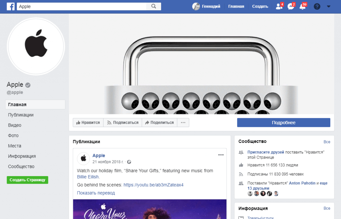
Task: Open Anton Pahotin profile link
Action: (302, 183)
